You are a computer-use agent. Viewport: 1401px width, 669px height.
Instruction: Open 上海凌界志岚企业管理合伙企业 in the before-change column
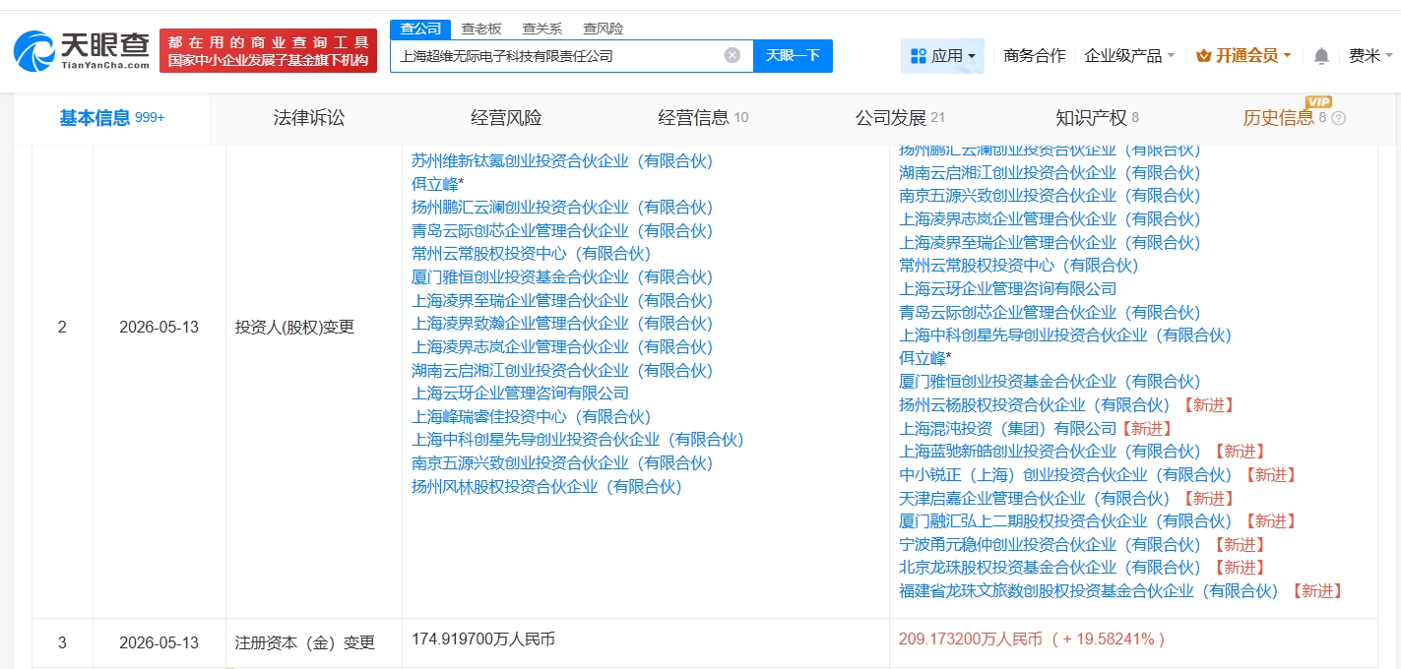pyautogui.click(x=562, y=346)
